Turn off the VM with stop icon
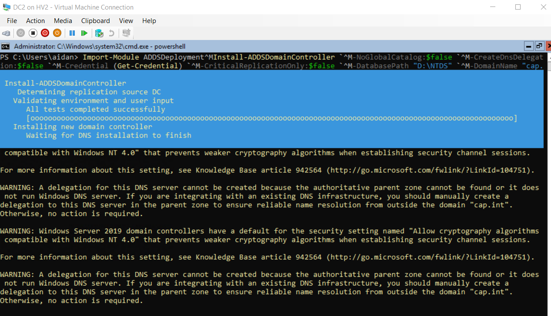This screenshot has width=551, height=316. [33, 33]
